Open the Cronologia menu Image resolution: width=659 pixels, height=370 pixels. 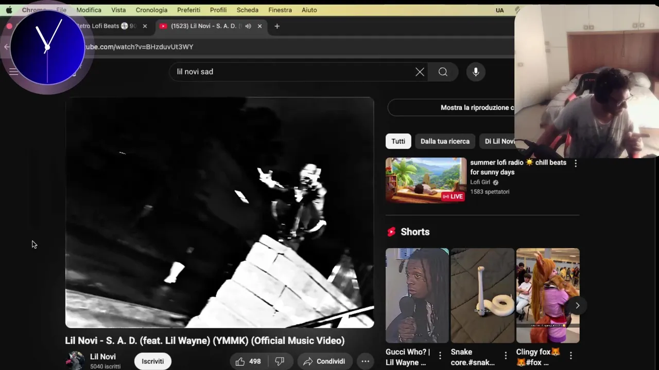151,10
